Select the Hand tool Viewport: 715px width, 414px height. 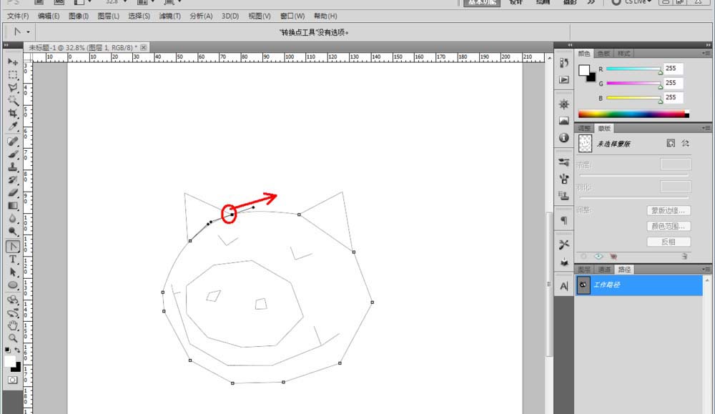click(13, 325)
